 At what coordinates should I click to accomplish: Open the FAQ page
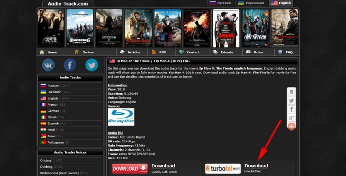click(x=287, y=52)
